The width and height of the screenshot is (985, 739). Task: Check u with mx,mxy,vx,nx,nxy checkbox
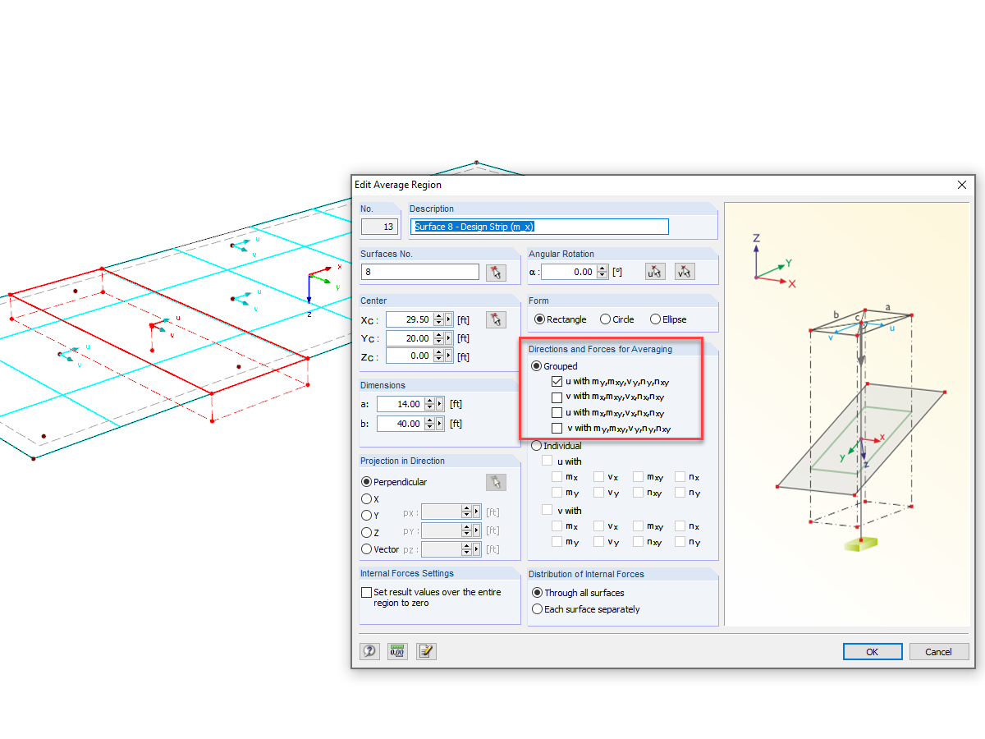click(557, 412)
